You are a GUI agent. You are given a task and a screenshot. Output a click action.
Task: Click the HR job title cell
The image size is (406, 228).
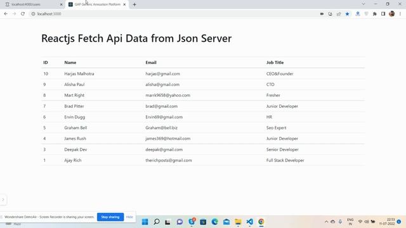pyautogui.click(x=269, y=117)
